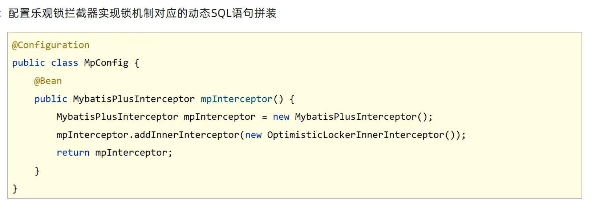The image size is (596, 212).
Task: Click the @Bean annotation
Action: (48, 81)
